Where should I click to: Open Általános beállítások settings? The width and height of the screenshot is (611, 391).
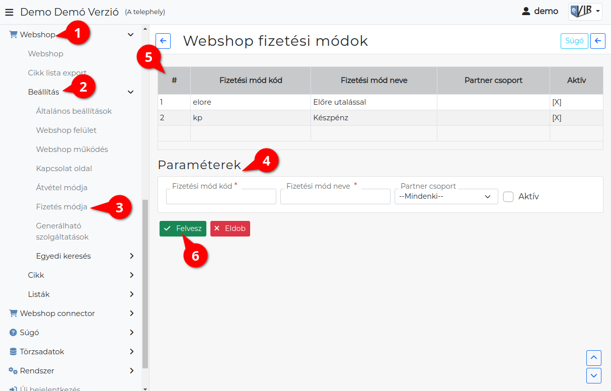(x=74, y=111)
